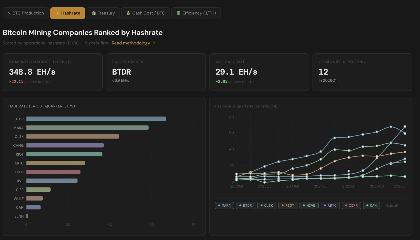Screen dimensions: 420x240
Task: Click the HIVE hashrate bar
Action: [52, 181]
